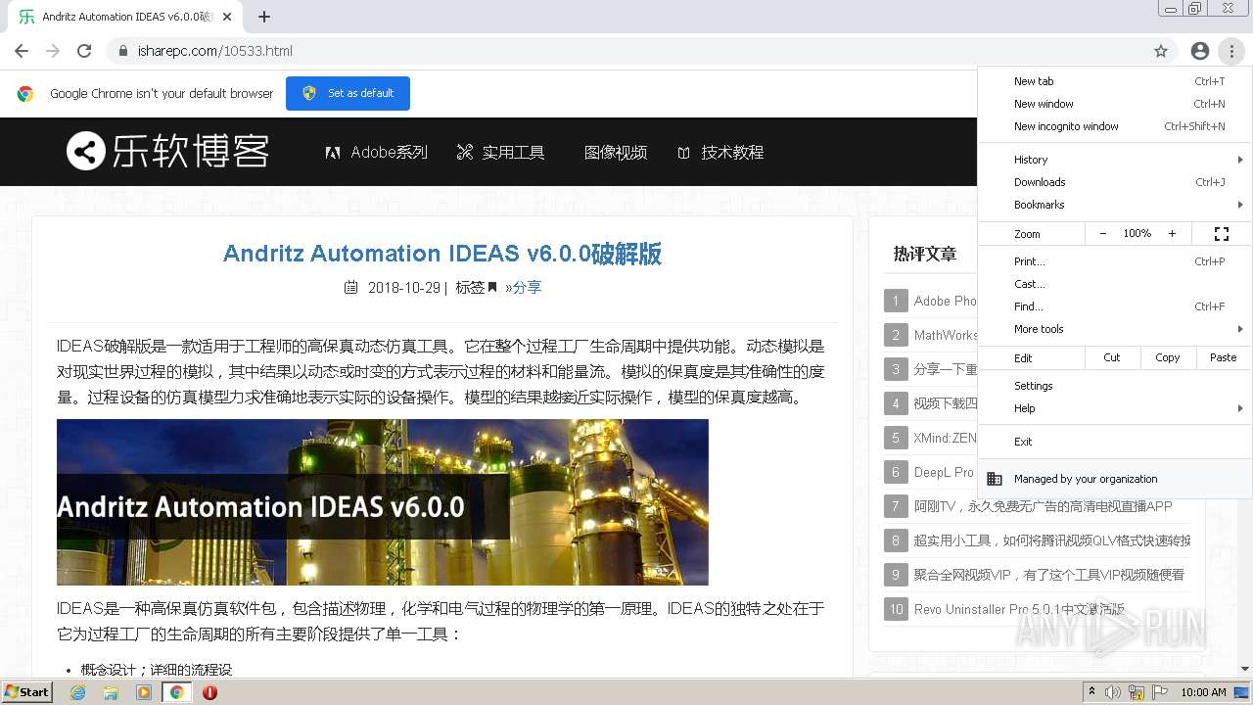Click Set as default button
The height and width of the screenshot is (705, 1253).
click(x=348, y=93)
